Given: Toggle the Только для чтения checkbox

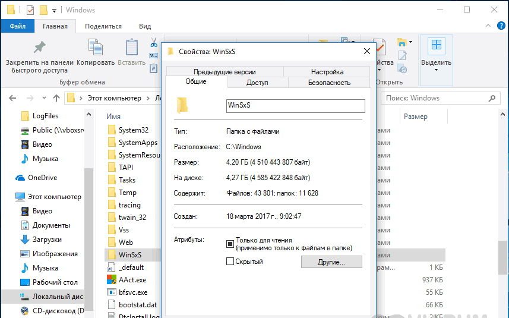Looking at the screenshot, I should [x=230, y=244].
